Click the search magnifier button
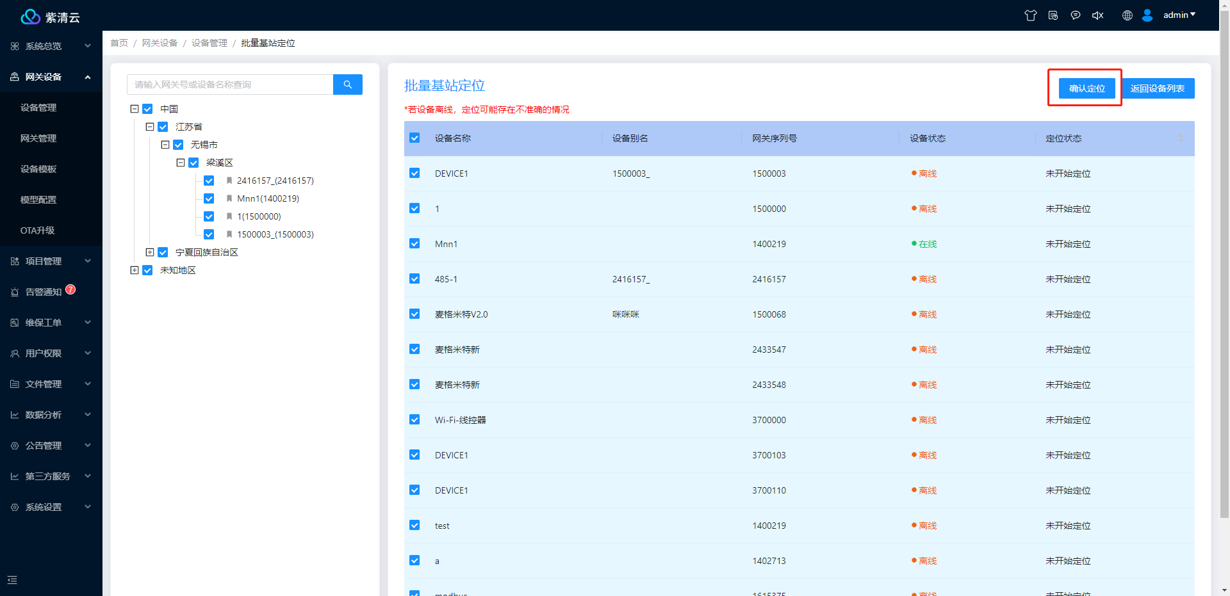The image size is (1230, 596). pyautogui.click(x=348, y=85)
